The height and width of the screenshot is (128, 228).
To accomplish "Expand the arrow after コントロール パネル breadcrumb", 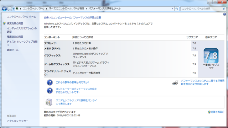I will point(47,9).
